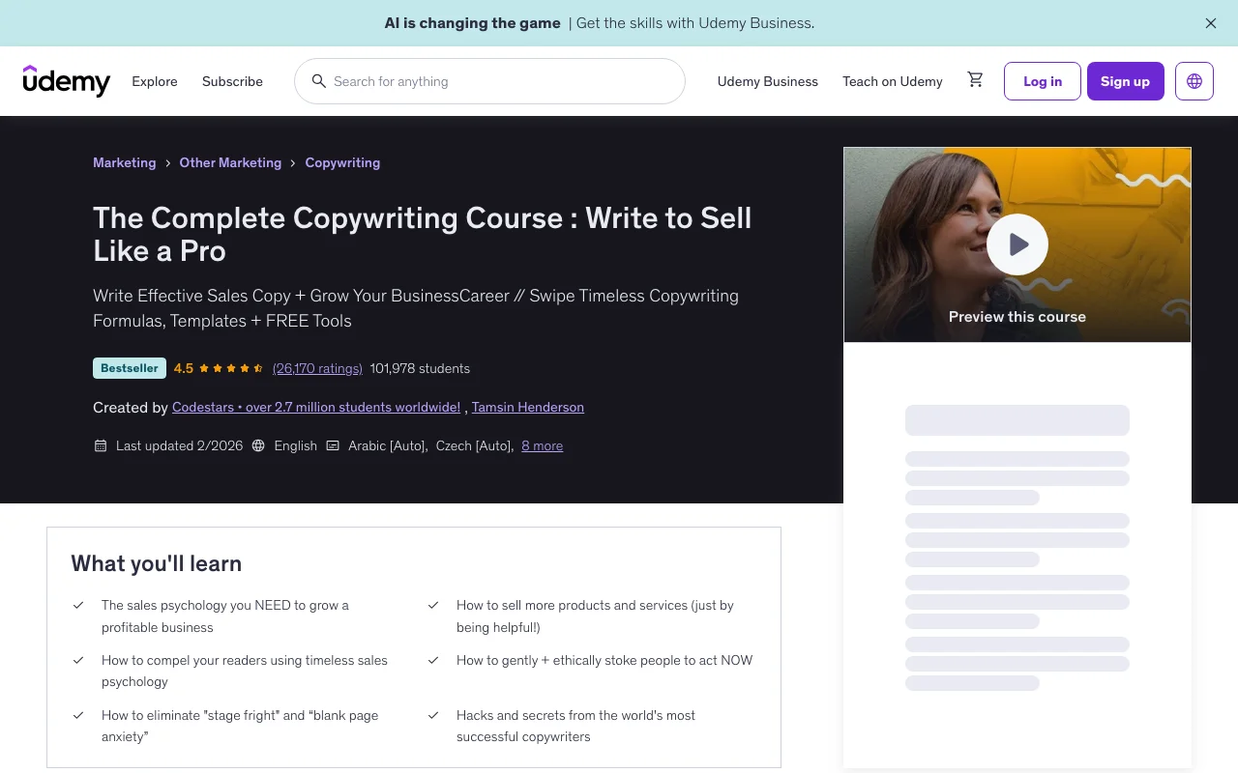Viewport: 1238px width, 773px height.
Task: Close the Udemy Business banner
Action: tap(1211, 23)
